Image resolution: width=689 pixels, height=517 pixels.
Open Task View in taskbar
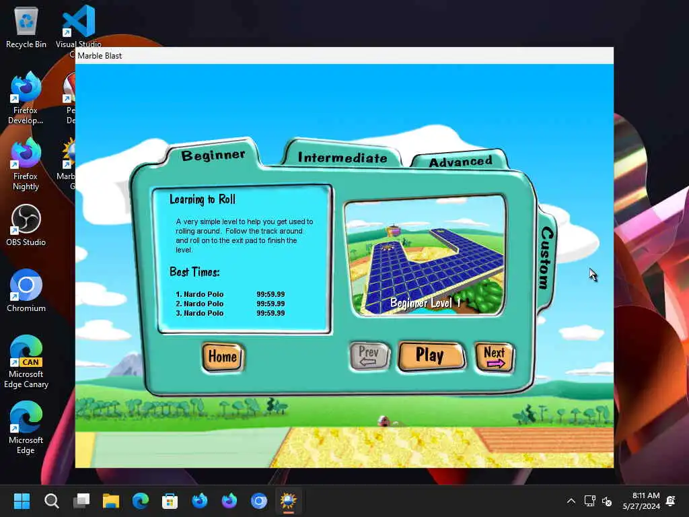click(81, 501)
